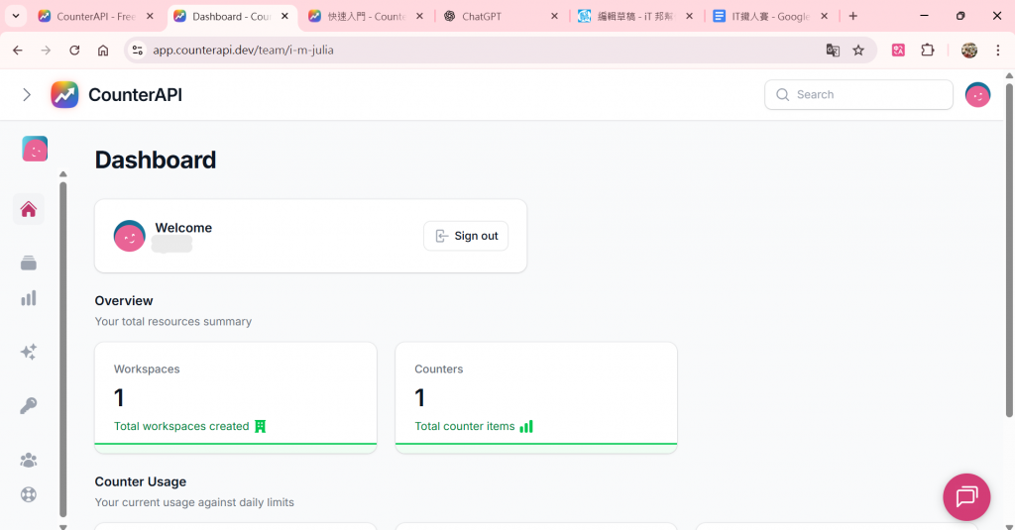Open the pink translator extension icon

[898, 50]
